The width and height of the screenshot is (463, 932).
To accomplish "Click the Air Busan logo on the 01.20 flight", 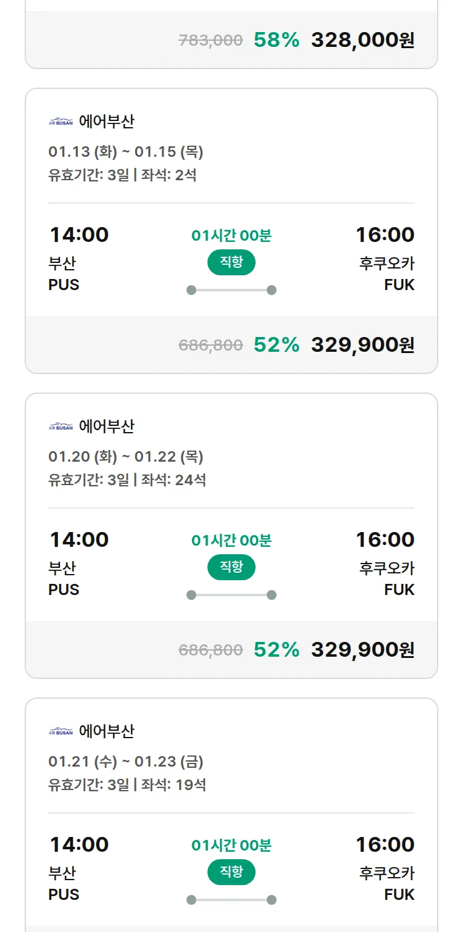I will 60,426.
